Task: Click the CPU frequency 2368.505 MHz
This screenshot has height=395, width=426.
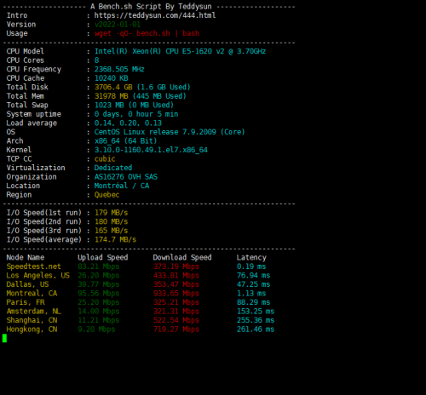Action: click(x=119, y=69)
